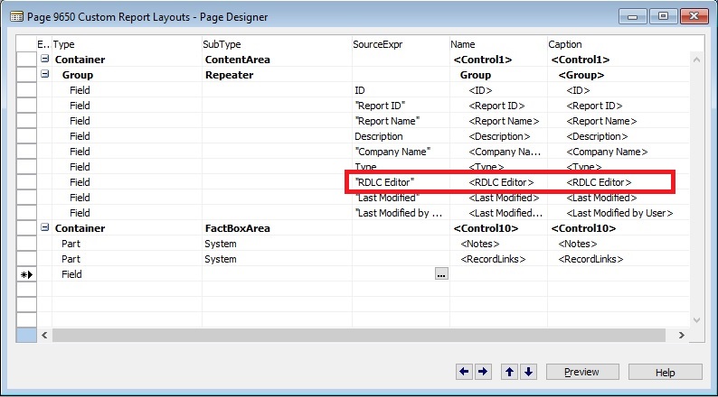
Task: Collapse the Repeater Group node
Action: [x=43, y=75]
